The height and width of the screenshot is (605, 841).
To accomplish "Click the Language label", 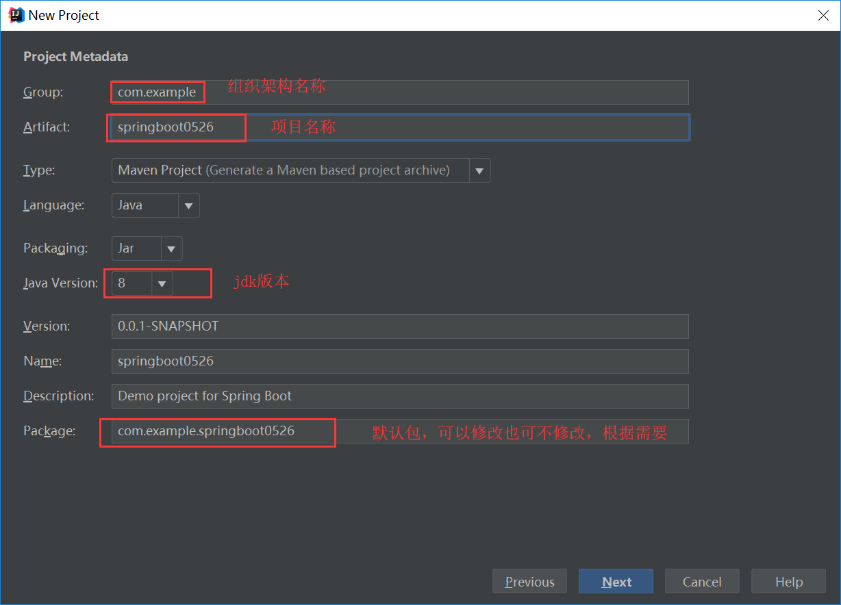I will [x=54, y=205].
